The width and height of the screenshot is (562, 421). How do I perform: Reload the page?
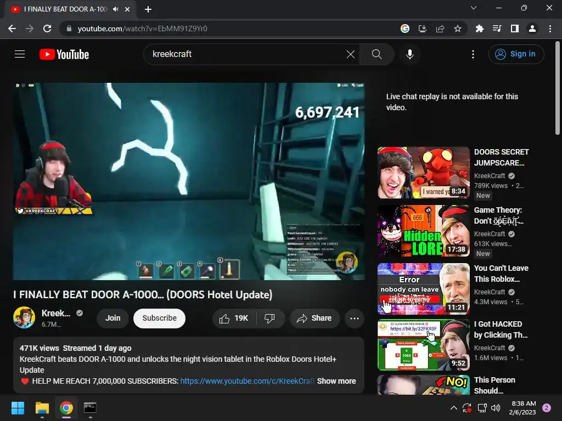(47, 29)
